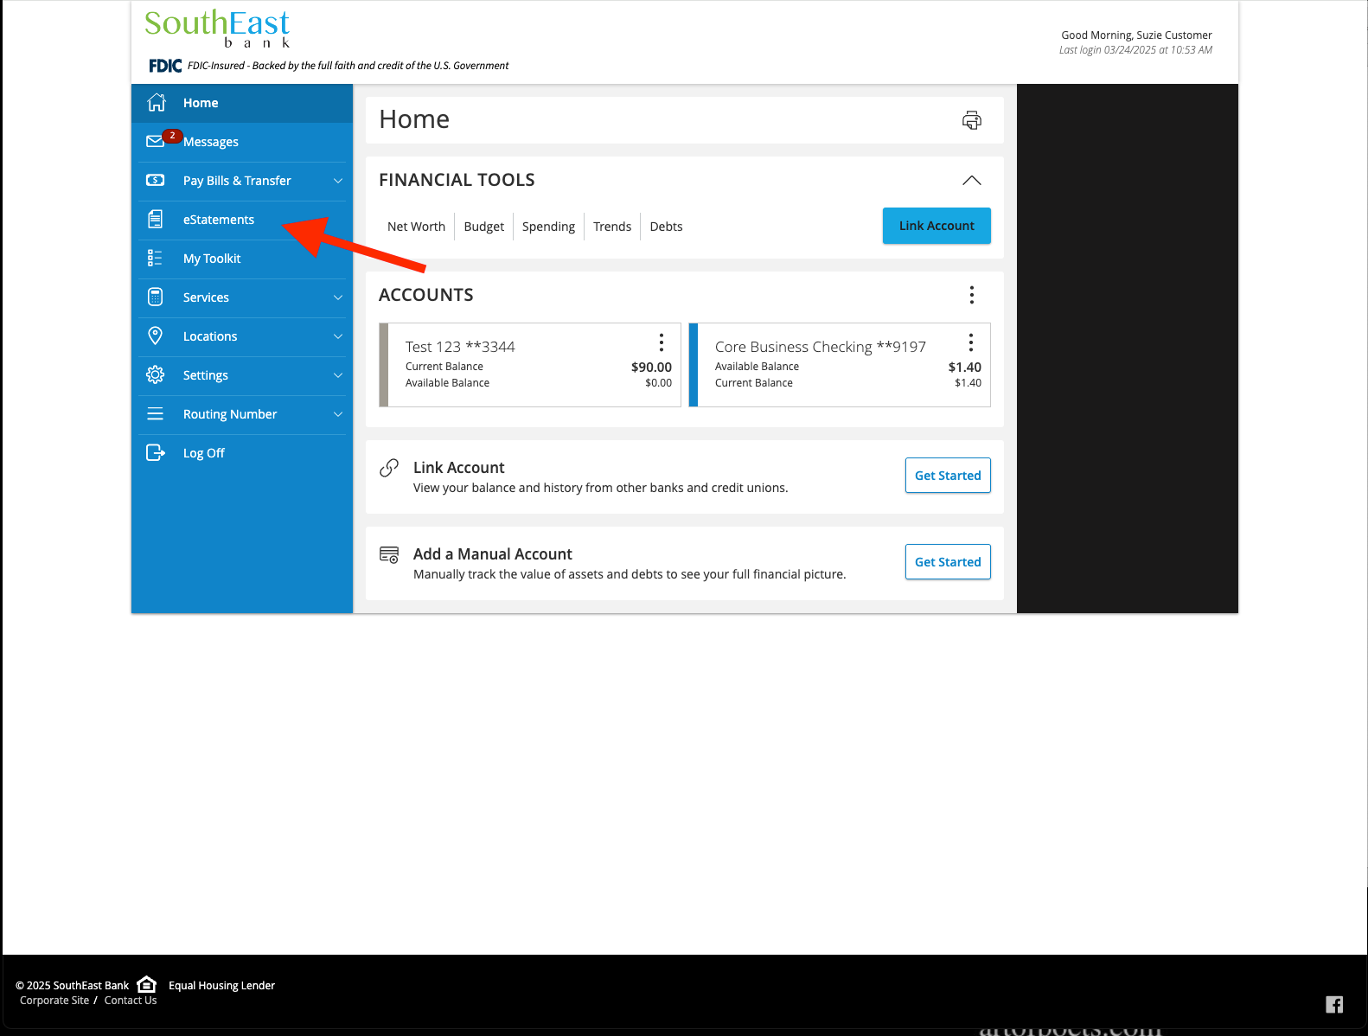Click the Home house icon in sidebar

click(x=157, y=102)
